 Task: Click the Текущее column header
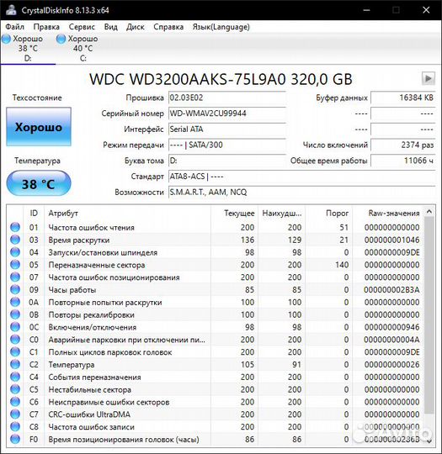234,213
